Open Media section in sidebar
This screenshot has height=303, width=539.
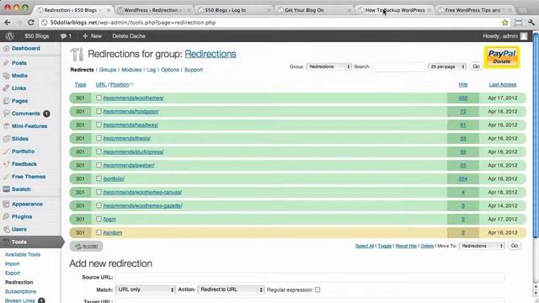[19, 76]
